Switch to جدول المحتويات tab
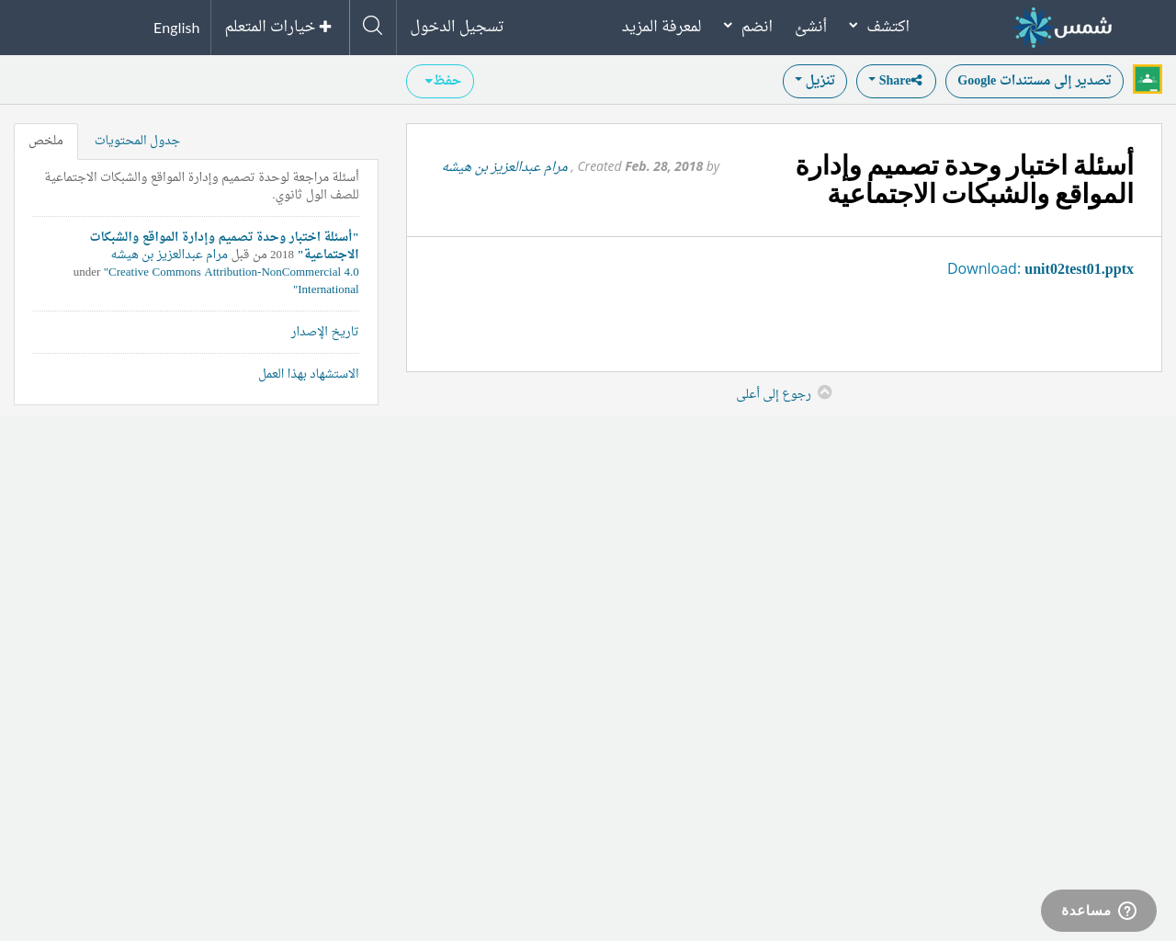1176x941 pixels. click(x=137, y=141)
